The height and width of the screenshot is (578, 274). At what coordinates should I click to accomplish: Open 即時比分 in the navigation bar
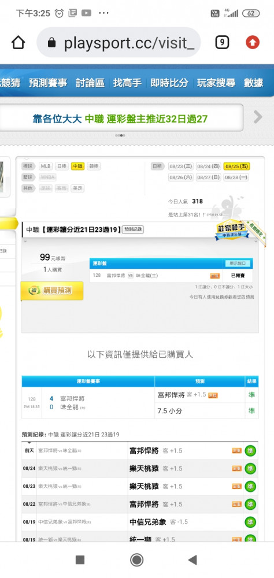coord(169,83)
